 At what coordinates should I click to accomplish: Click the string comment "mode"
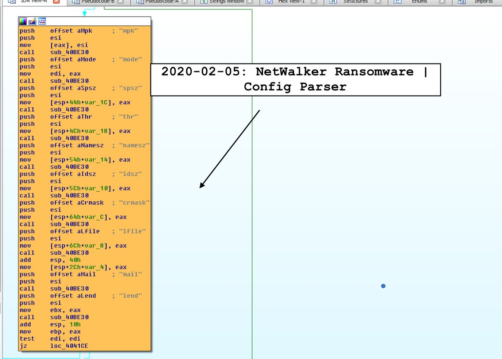point(131,59)
